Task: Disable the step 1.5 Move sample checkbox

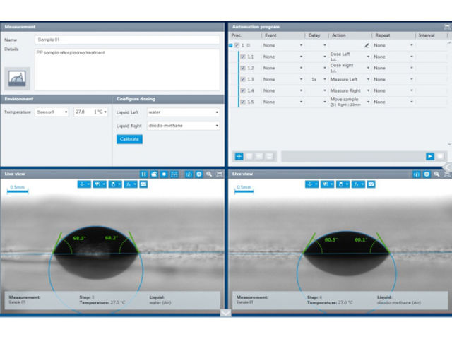Action: click(x=243, y=102)
